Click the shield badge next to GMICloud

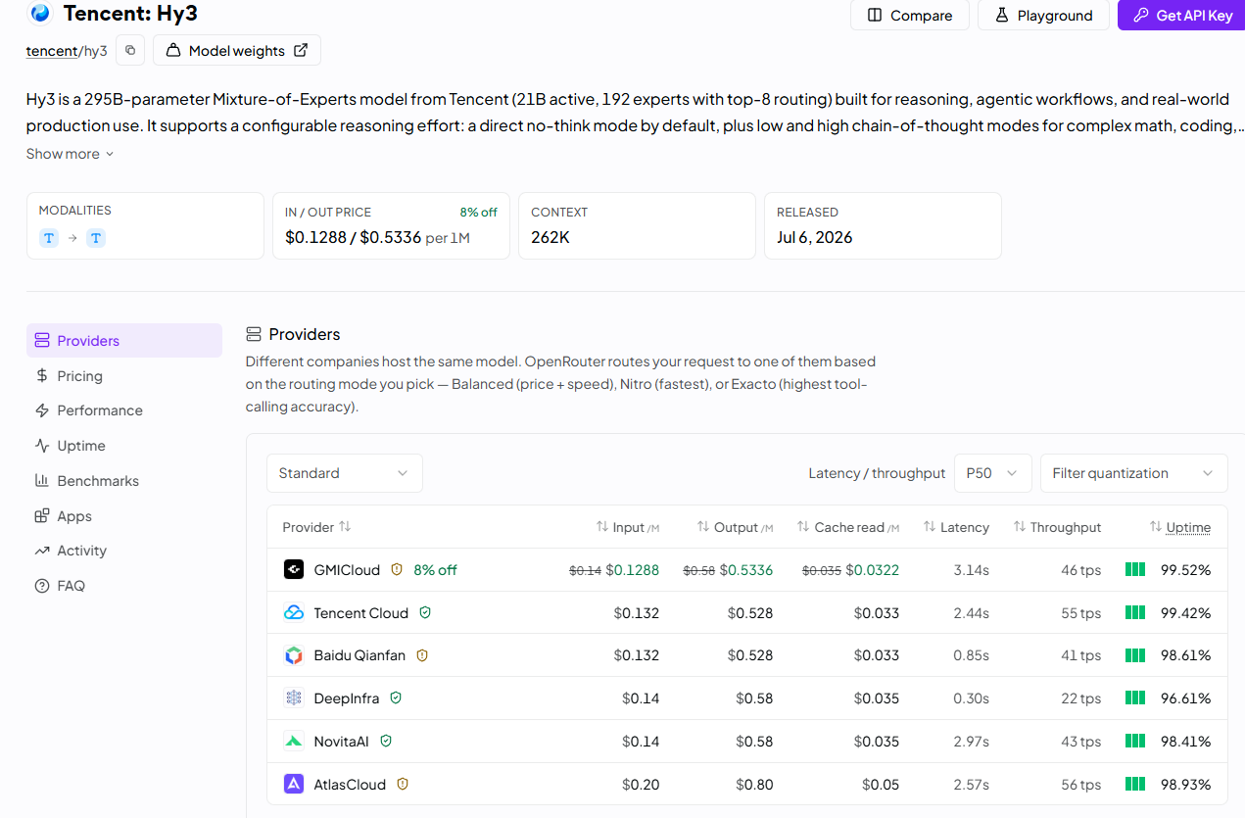tap(397, 569)
